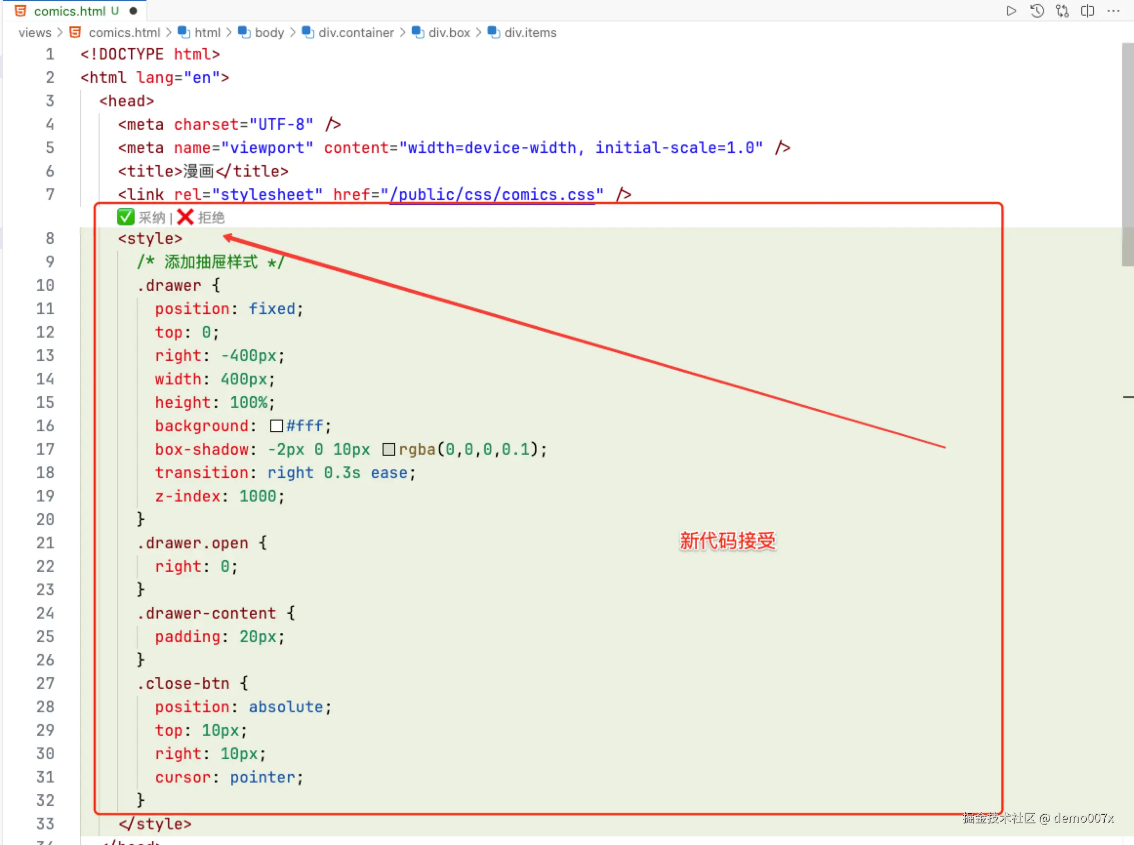Screen dimensions: 1134x845
Task: Expand the chevron after views in breadcrumb
Action: (x=60, y=32)
